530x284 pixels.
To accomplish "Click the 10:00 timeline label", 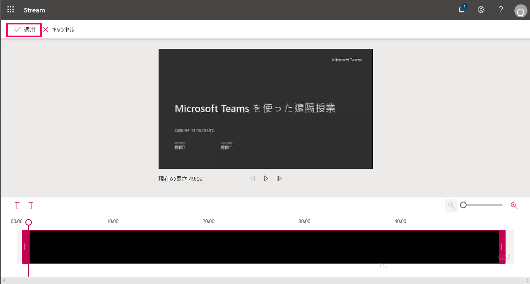I will [113, 221].
